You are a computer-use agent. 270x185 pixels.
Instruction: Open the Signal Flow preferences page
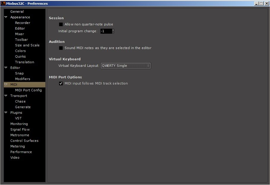click(20, 129)
